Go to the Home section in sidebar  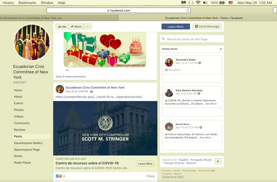point(18,90)
